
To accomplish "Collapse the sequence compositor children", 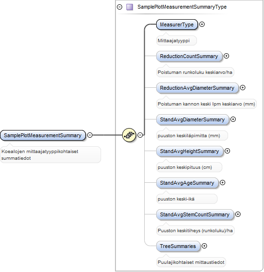I will [140, 135].
